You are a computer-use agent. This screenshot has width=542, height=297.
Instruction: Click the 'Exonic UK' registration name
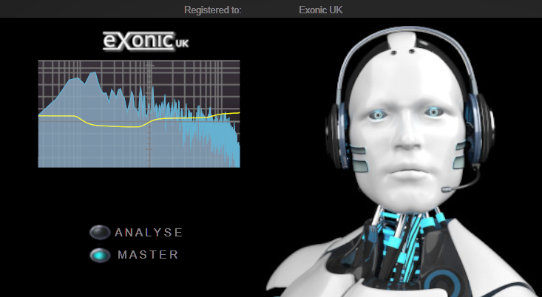[321, 10]
